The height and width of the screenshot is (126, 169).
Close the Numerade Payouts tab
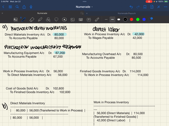[87, 13]
